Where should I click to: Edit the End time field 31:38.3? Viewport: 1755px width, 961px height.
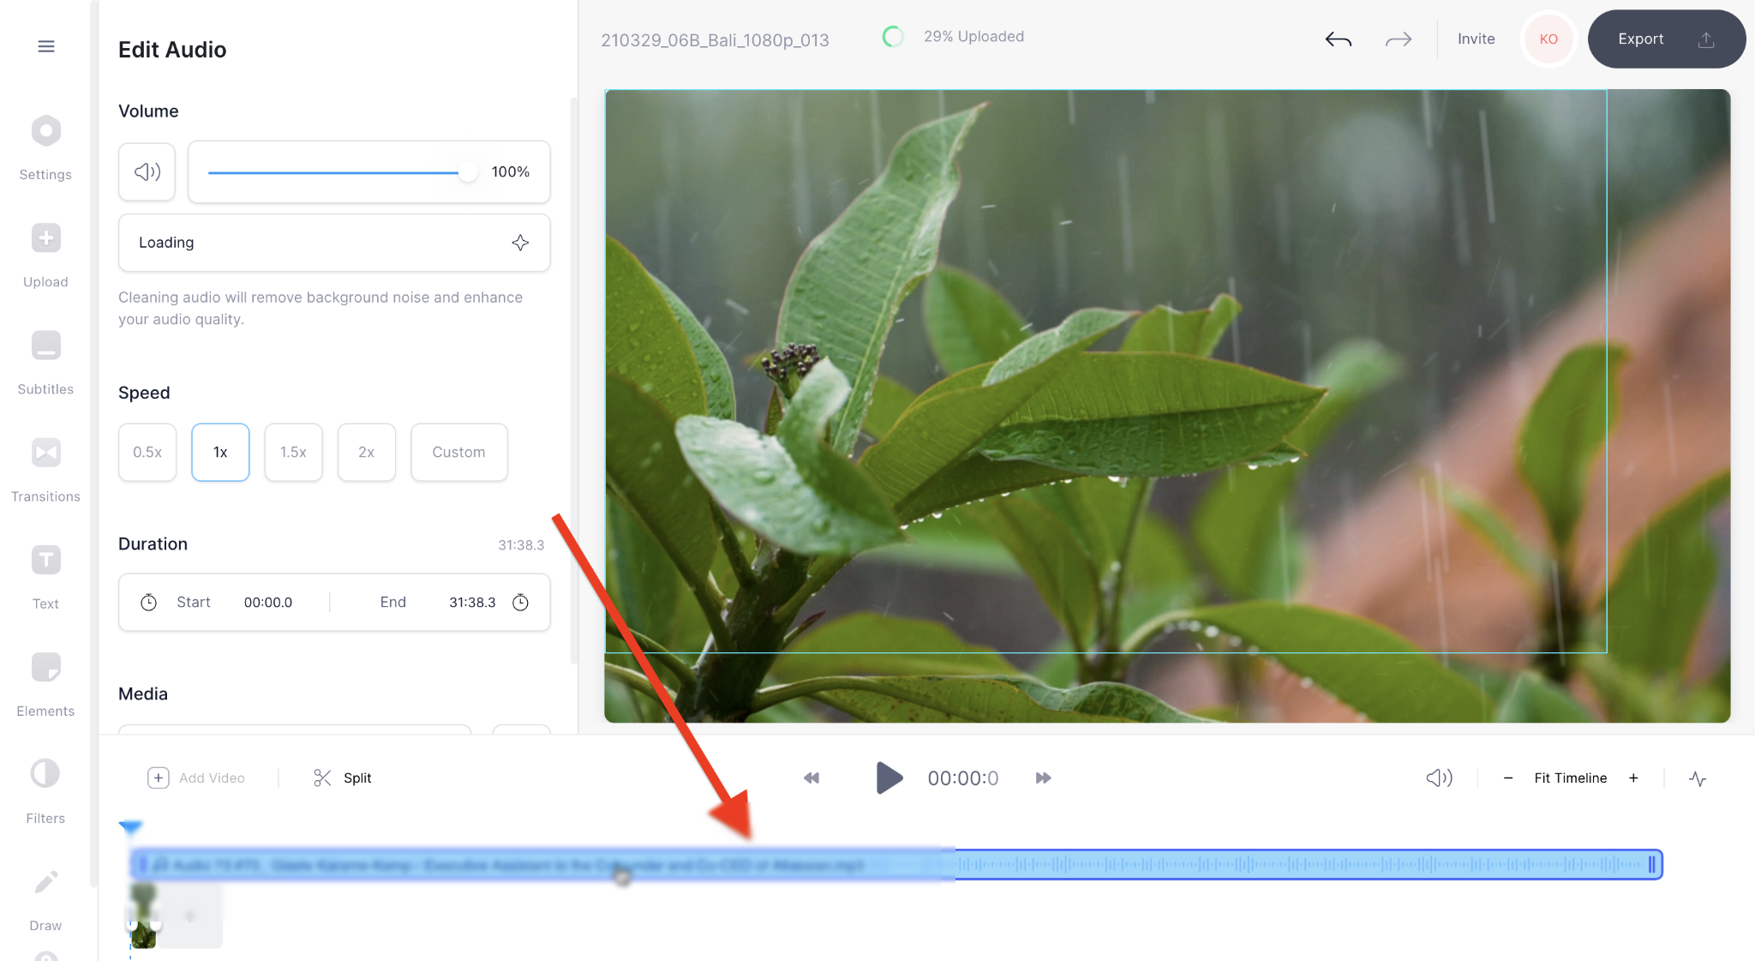(x=472, y=602)
